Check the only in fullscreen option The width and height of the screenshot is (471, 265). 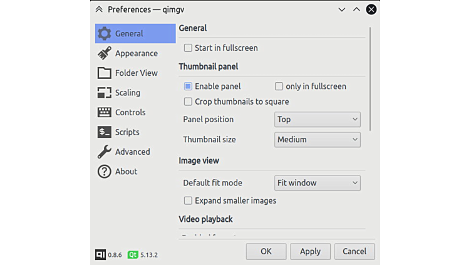pos(279,86)
